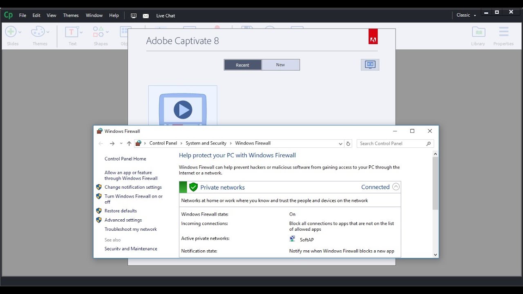Expand the Shapes dropdown arrow
The image size is (523, 294).
(107, 32)
